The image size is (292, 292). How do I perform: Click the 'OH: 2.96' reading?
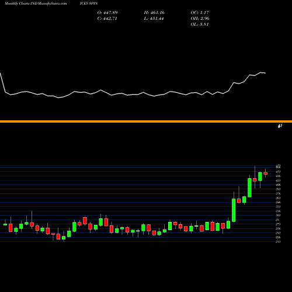[200, 19]
